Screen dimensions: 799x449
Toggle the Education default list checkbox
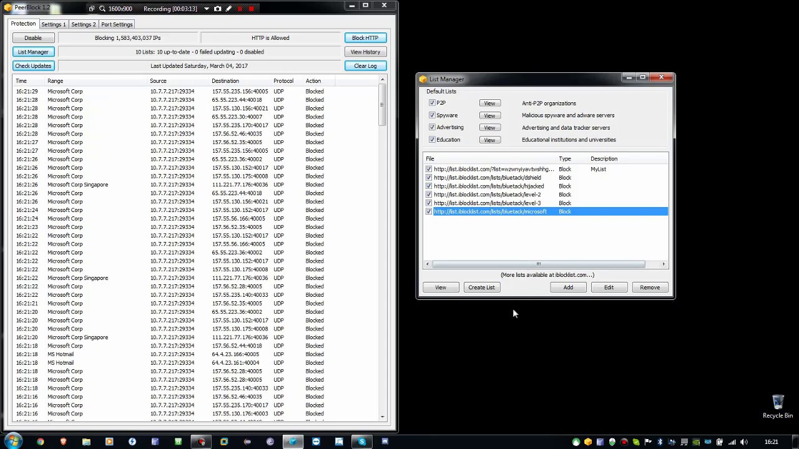click(432, 140)
